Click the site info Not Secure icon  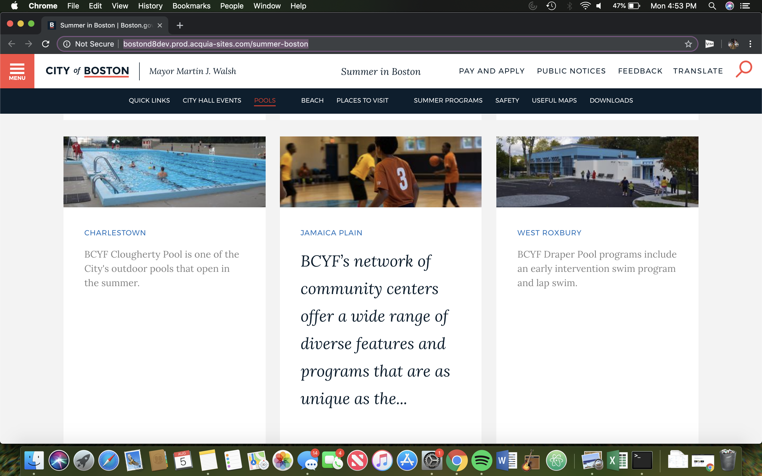coord(67,44)
